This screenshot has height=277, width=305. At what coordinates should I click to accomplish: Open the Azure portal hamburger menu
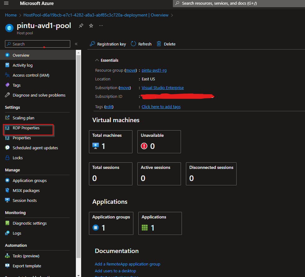pyautogui.click(x=6, y=3)
